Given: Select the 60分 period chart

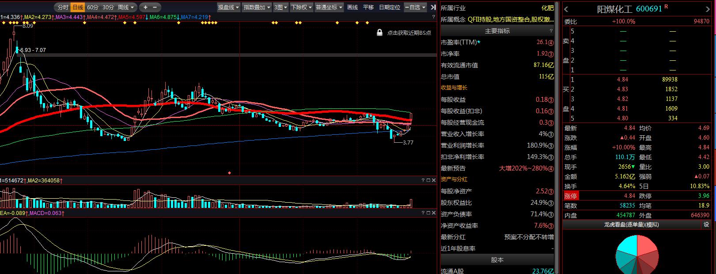Looking at the screenshot, I should (x=93, y=7).
